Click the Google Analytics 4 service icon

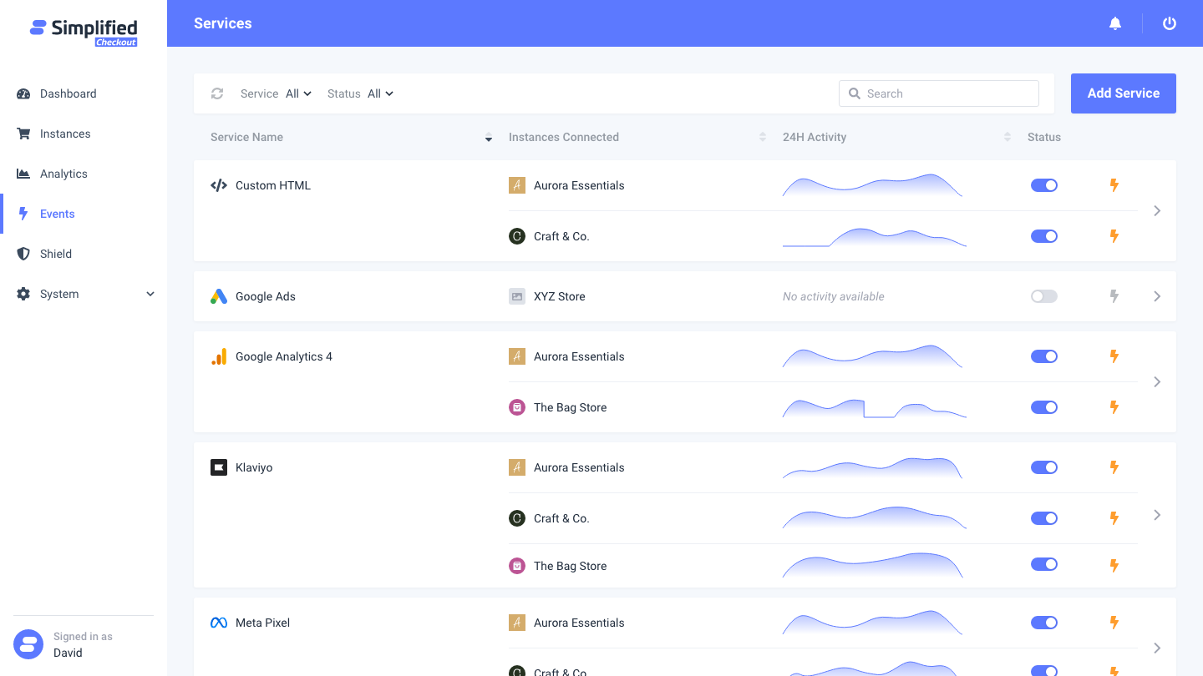tap(219, 356)
